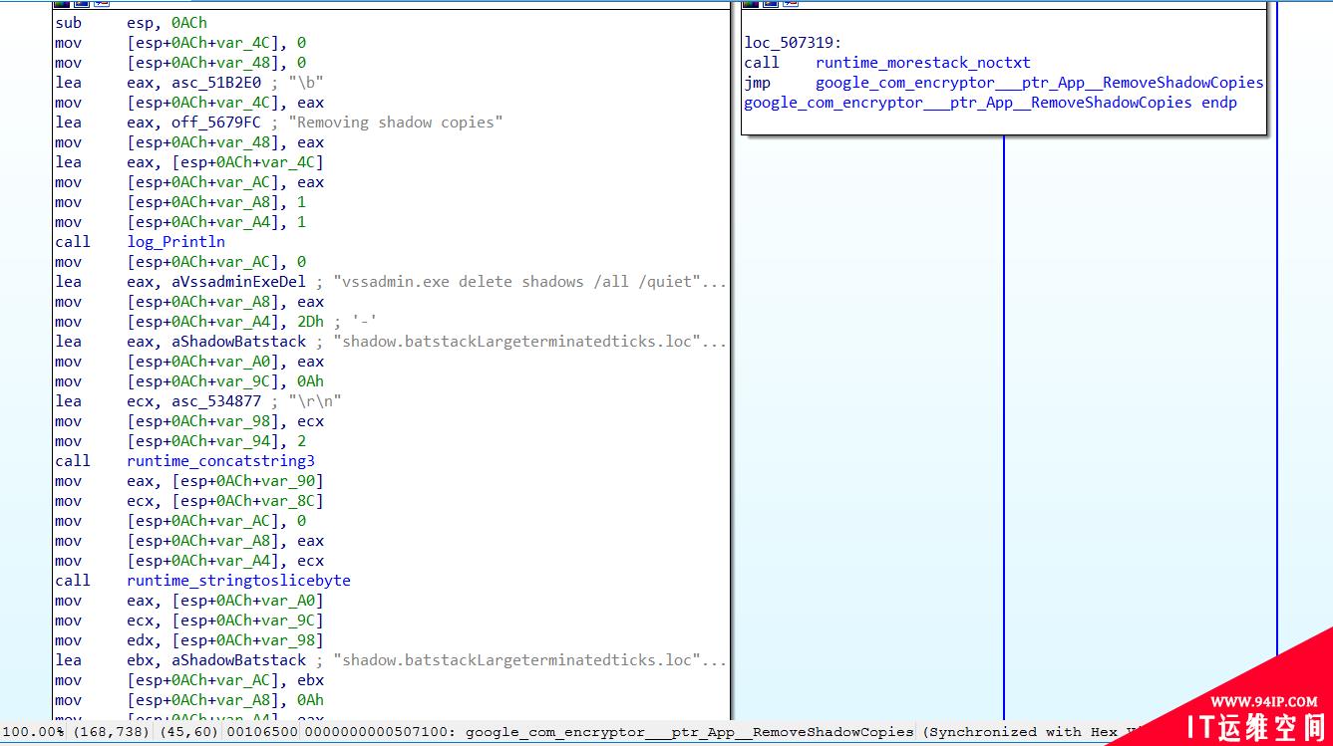Select 'mov [esp+0ACh+var_A8], 0Ah' instruction

click(x=189, y=700)
